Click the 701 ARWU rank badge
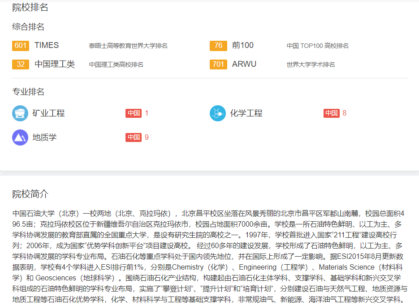 coord(218,64)
